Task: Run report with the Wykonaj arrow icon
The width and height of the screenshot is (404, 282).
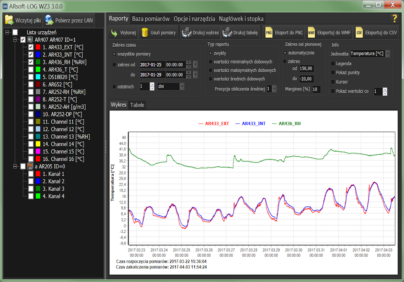Action: [x=114, y=33]
